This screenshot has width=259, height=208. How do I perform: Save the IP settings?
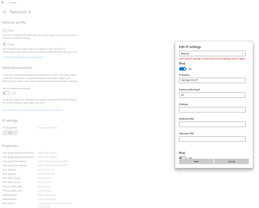click(x=196, y=161)
